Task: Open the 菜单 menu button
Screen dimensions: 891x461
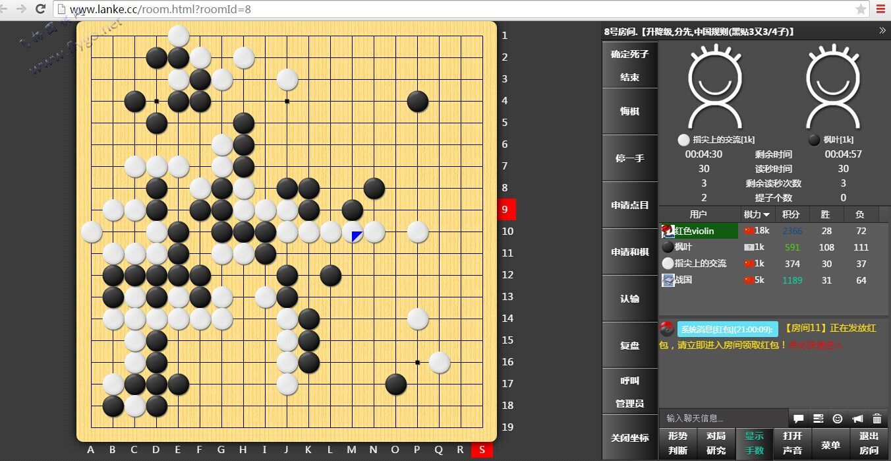Action: [830, 445]
